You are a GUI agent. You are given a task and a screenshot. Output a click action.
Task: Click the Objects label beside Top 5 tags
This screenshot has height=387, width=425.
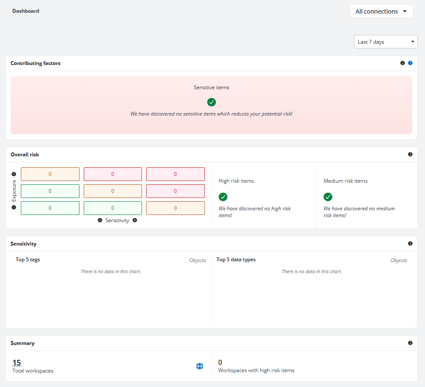tap(198, 260)
